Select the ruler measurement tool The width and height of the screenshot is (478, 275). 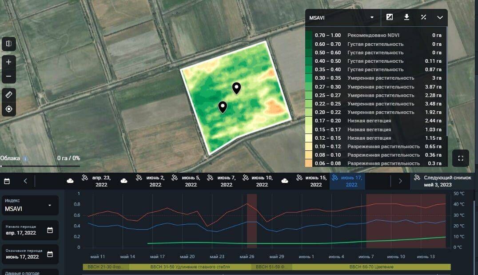pos(9,95)
